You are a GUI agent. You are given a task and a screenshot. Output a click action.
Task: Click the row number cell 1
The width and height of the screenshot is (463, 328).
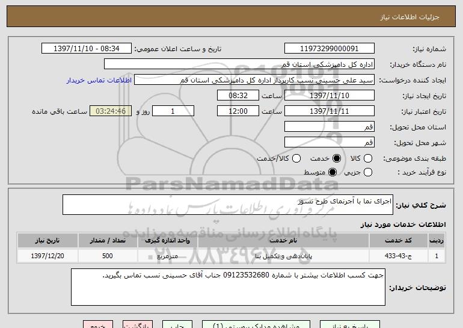[437, 256]
